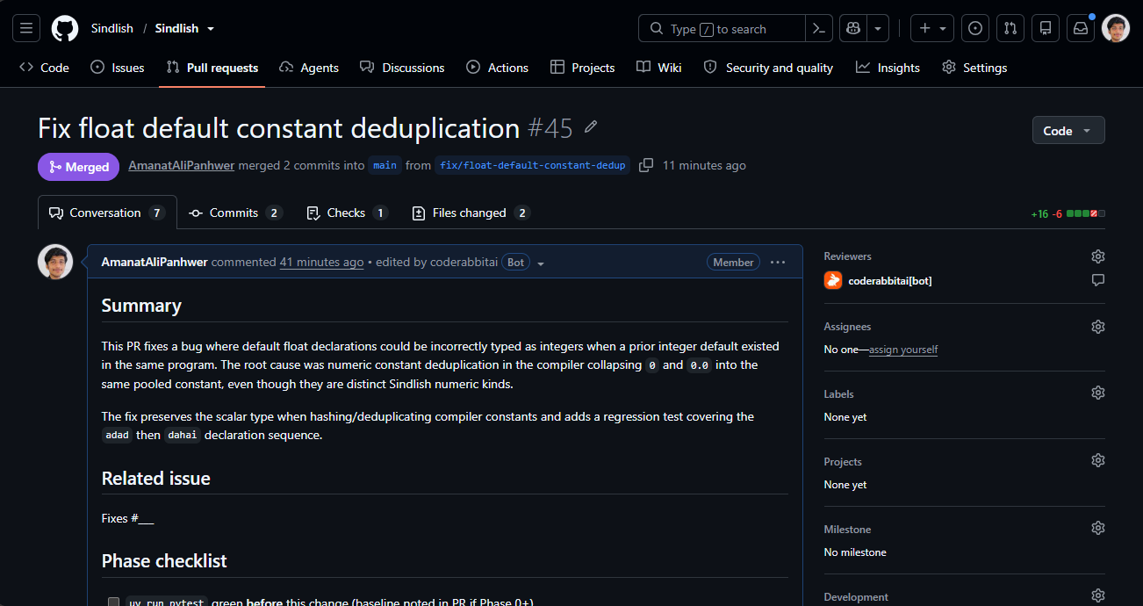Image resolution: width=1143 pixels, height=606 pixels.
Task: View your issues icon in header
Action: coord(975,28)
